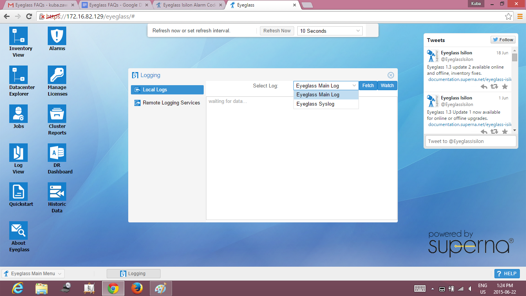Select Local Logs in the Logging sidebar

[x=167, y=90]
